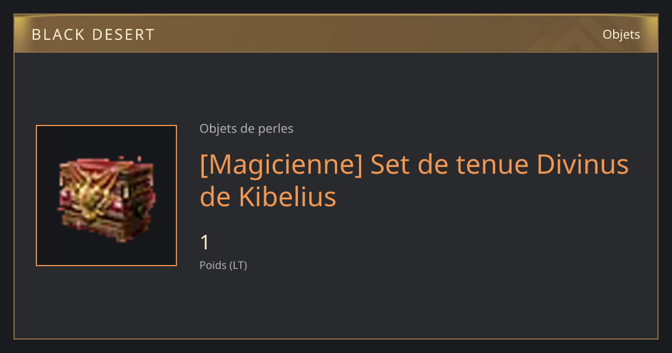The width and height of the screenshot is (672, 353).
Task: Click the word perles in category line
Action: 276,129
